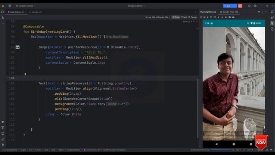Rotate emulator left icon
Viewport: 275px width, 155px height.
click(211, 17)
